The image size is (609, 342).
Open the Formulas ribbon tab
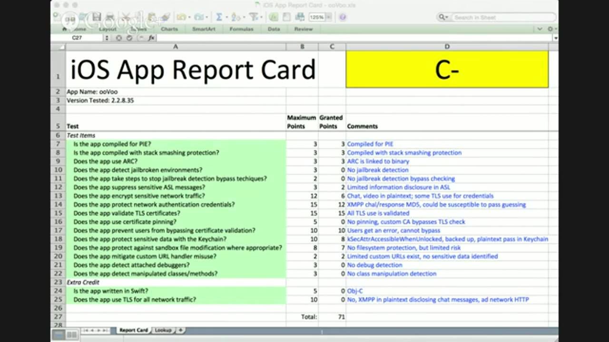(241, 29)
